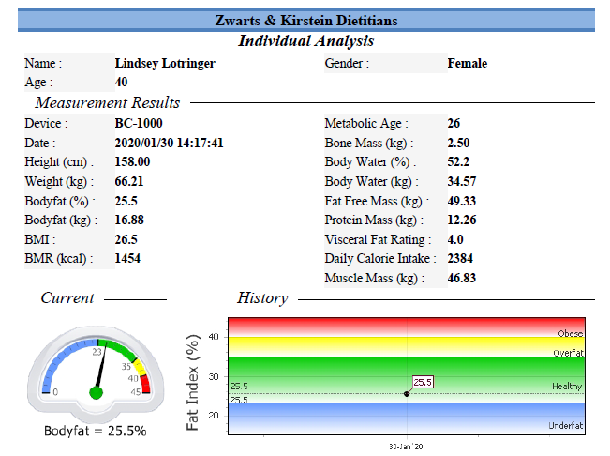Select the Bodyfat (%) value 25.5
This screenshot has height=456, width=610.
(x=126, y=201)
